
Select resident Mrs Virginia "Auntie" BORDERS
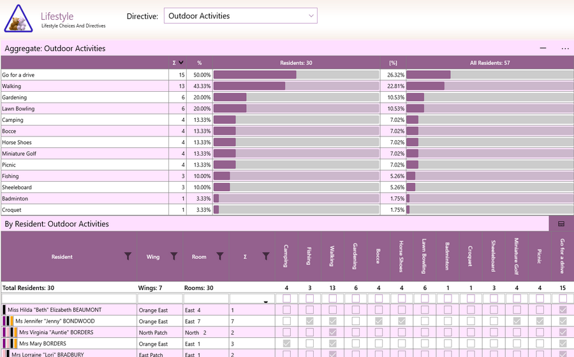click(56, 333)
